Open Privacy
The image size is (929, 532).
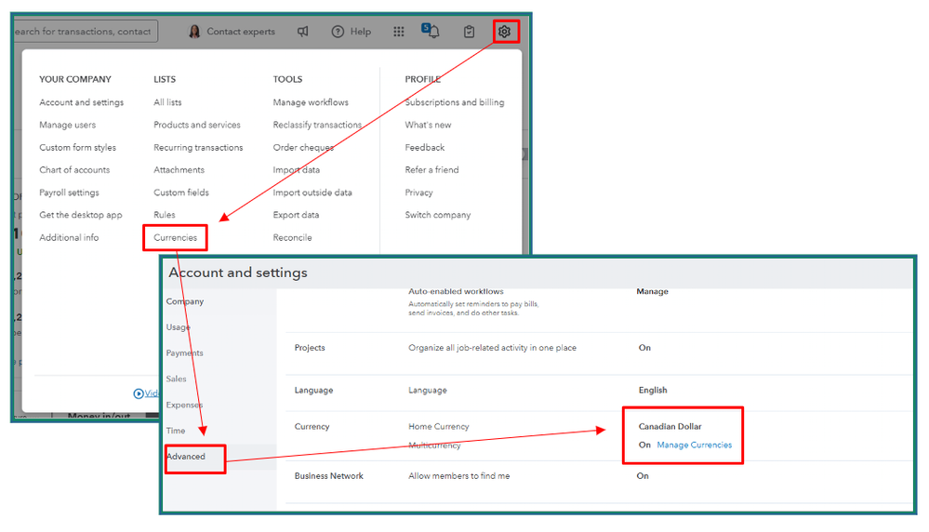click(x=418, y=193)
